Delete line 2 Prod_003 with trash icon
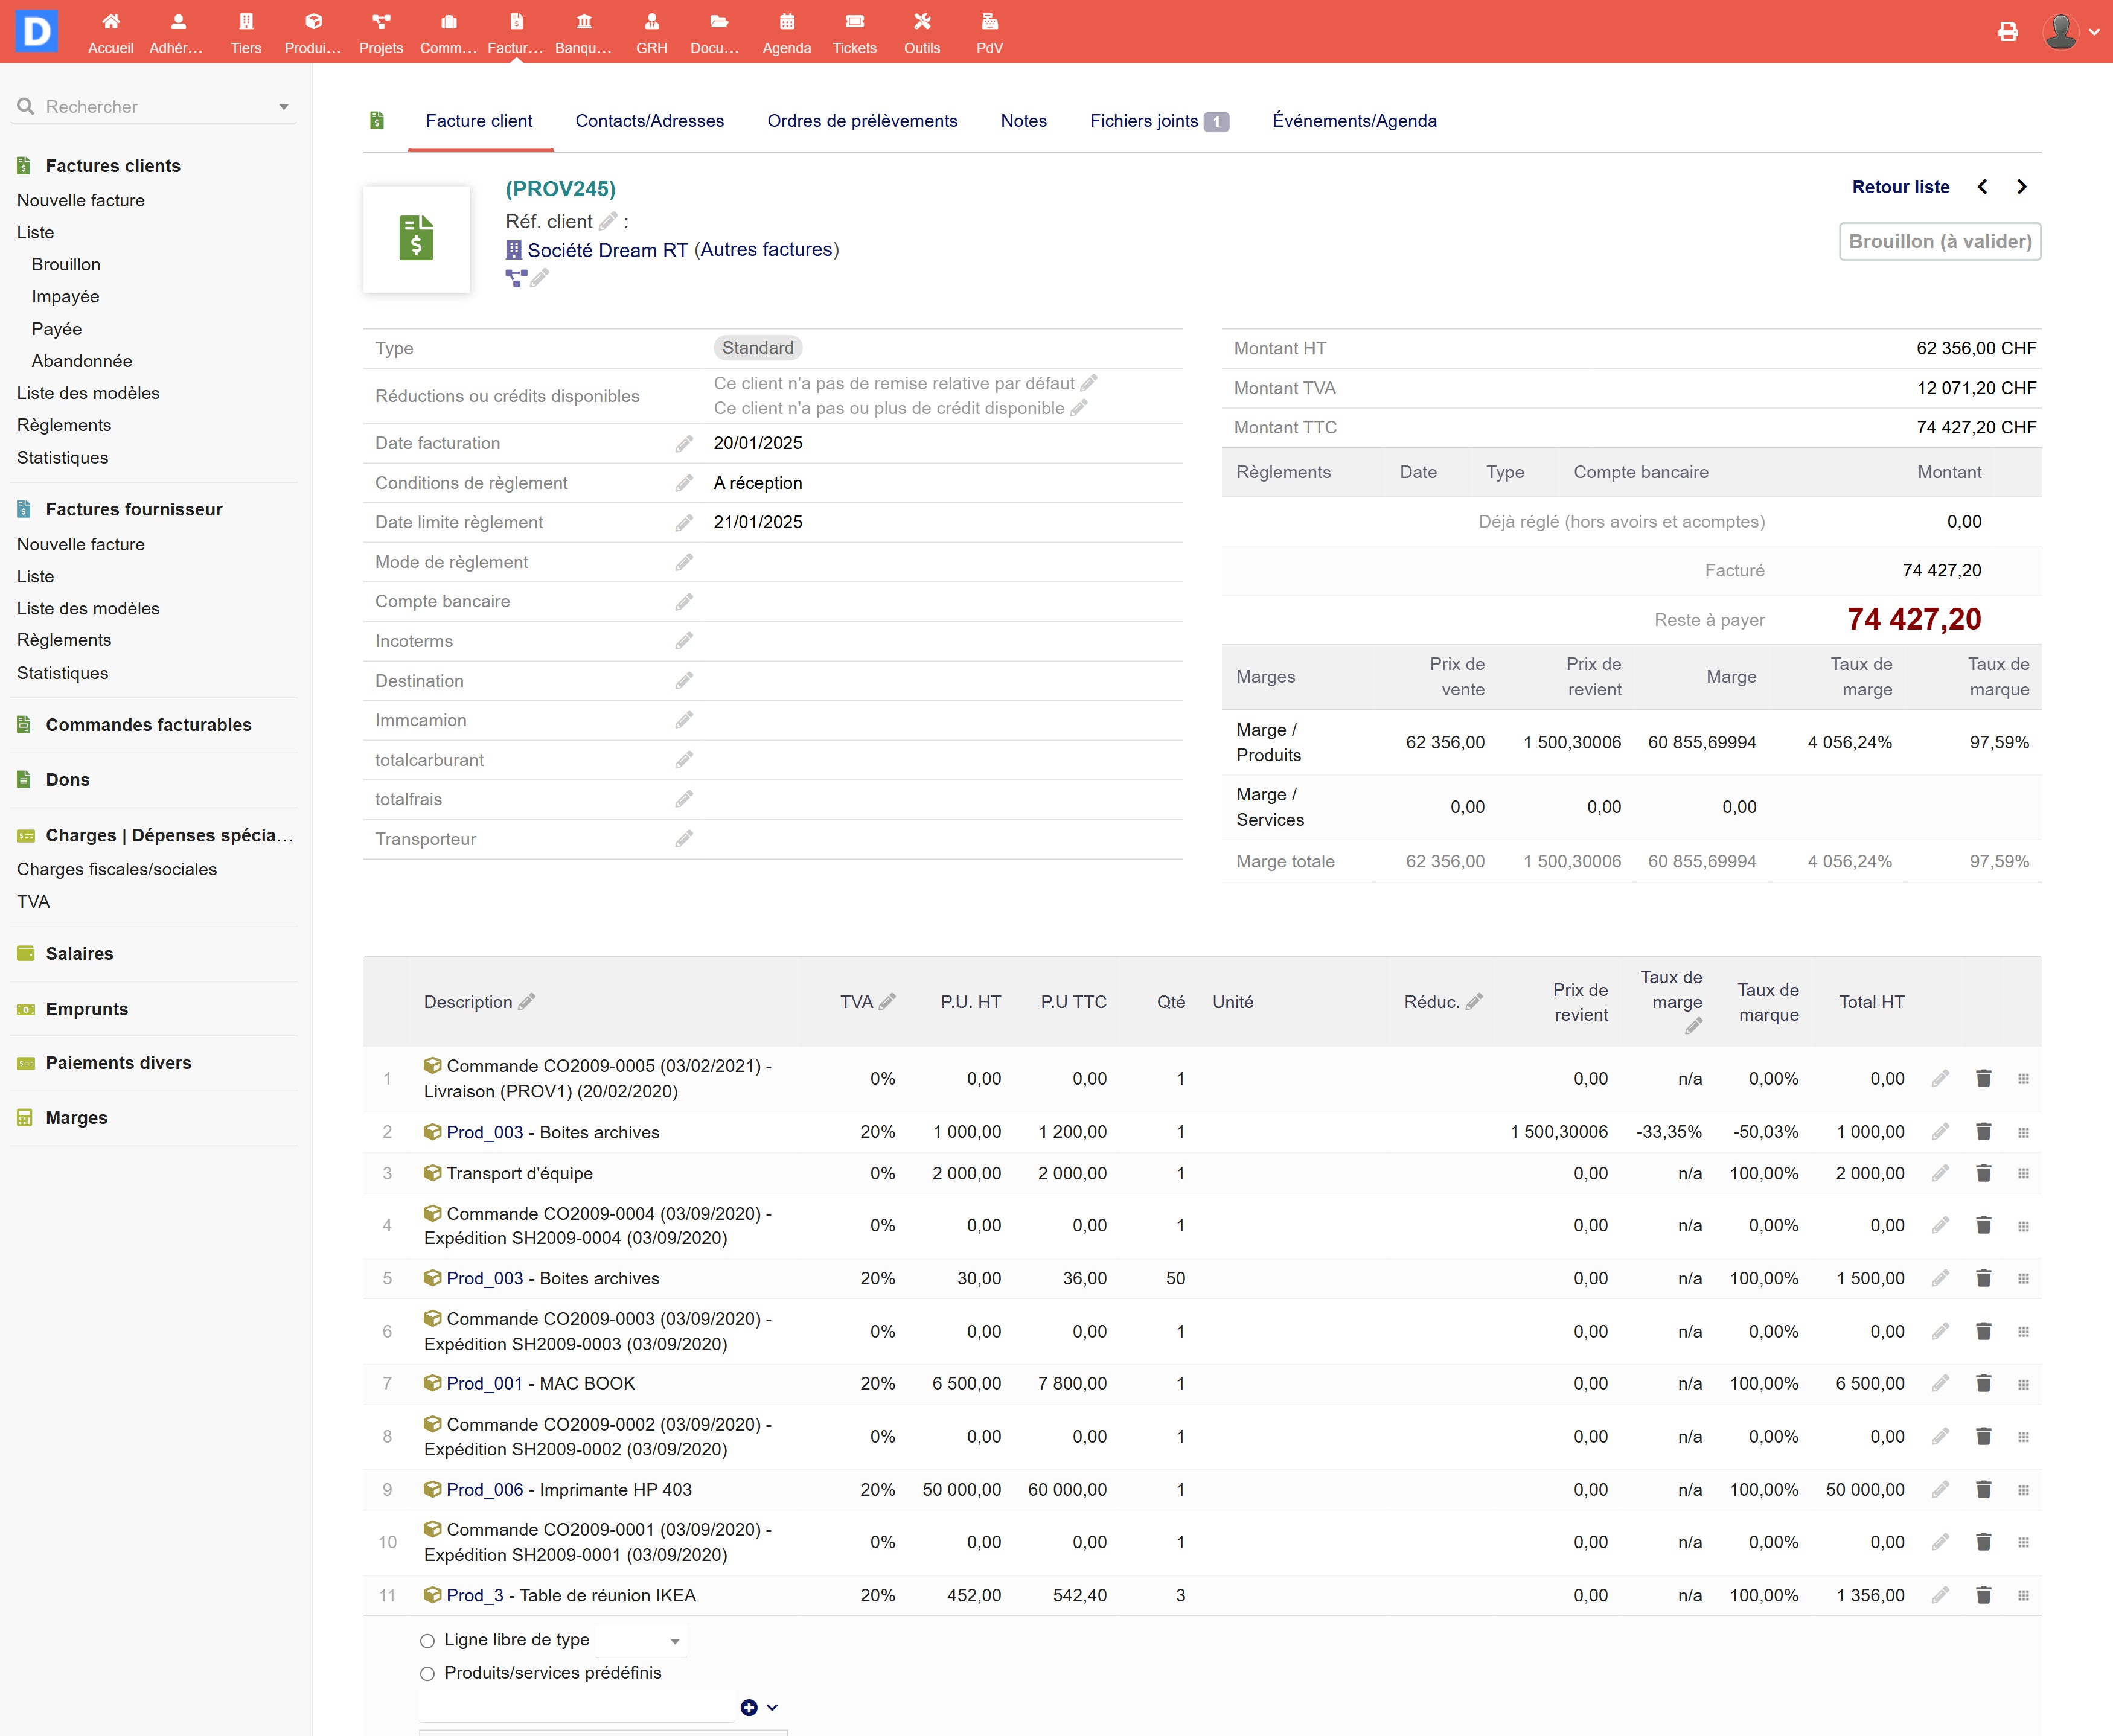 [x=1983, y=1132]
